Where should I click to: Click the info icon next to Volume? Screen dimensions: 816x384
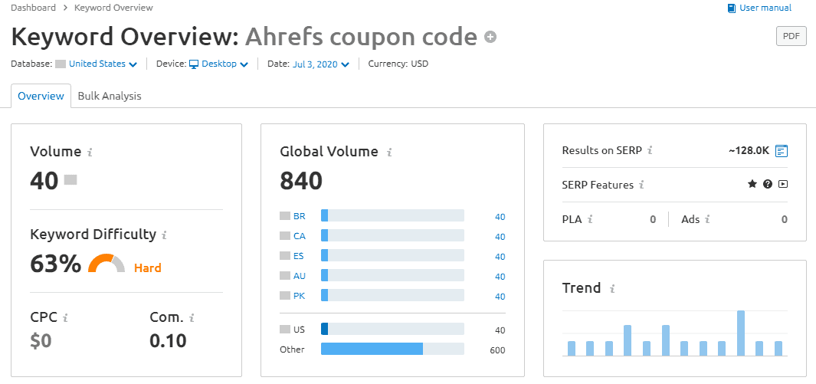pyautogui.click(x=90, y=153)
